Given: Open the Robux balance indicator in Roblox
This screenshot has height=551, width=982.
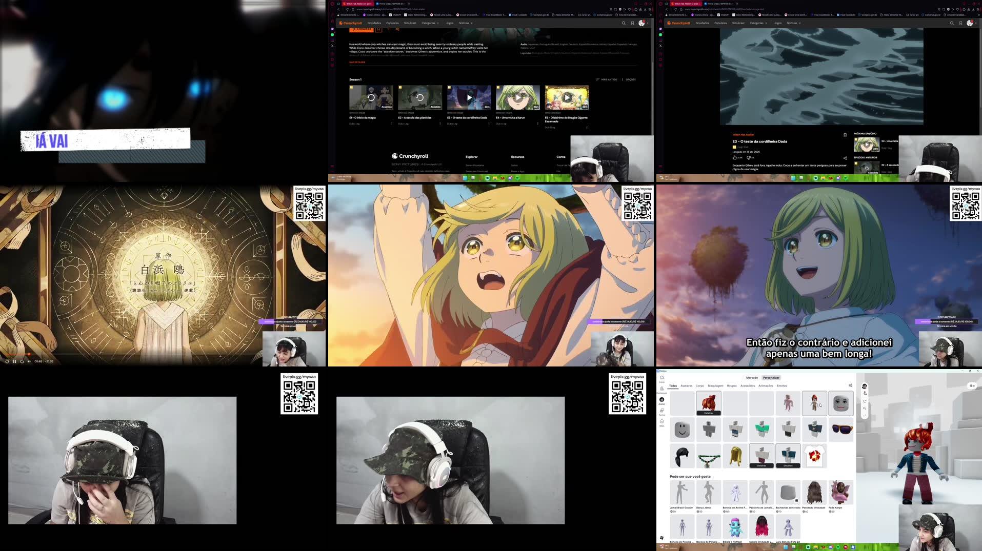Looking at the screenshot, I should [972, 385].
